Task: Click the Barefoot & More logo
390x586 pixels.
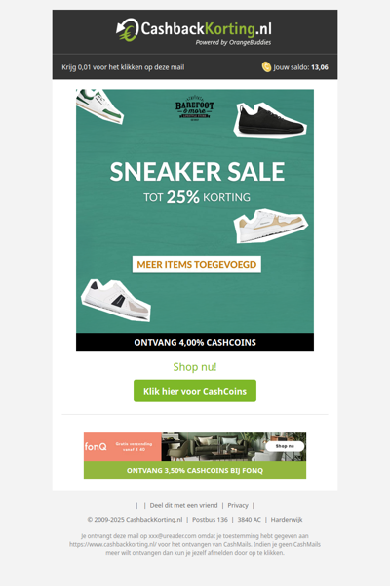Action: click(x=194, y=108)
